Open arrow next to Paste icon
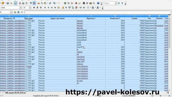 click(x=48, y=3)
